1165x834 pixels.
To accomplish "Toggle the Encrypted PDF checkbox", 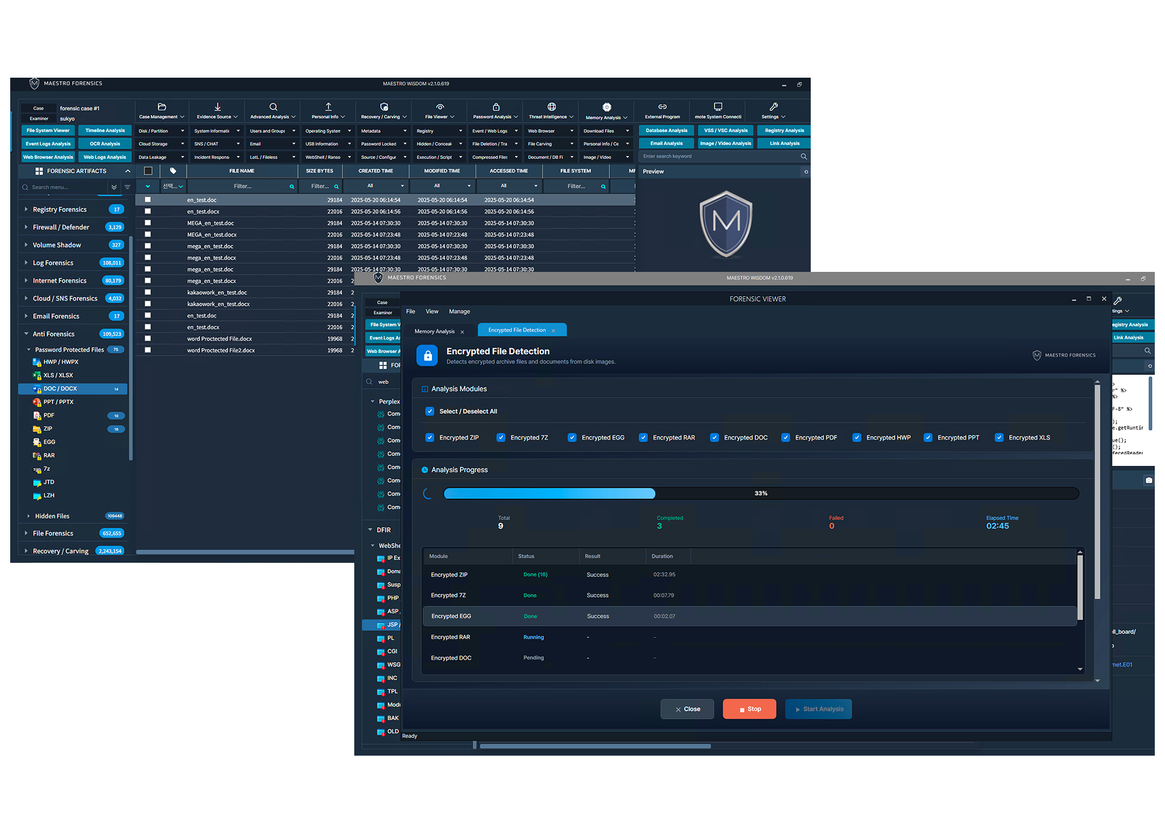I will pos(786,438).
